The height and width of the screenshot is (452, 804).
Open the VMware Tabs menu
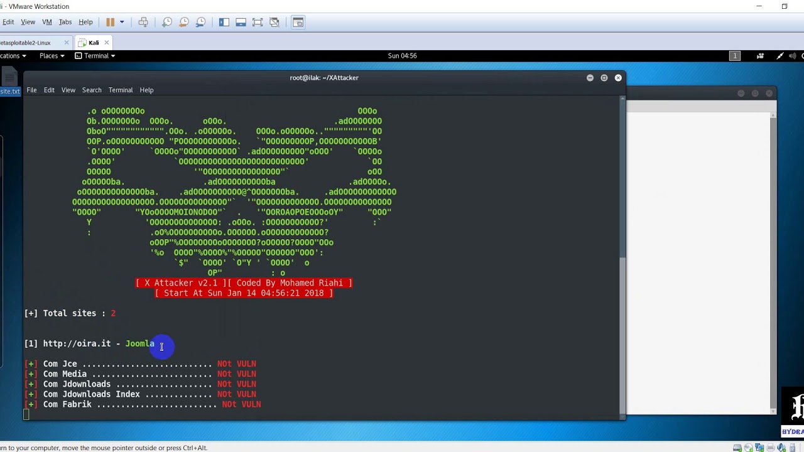[65, 22]
